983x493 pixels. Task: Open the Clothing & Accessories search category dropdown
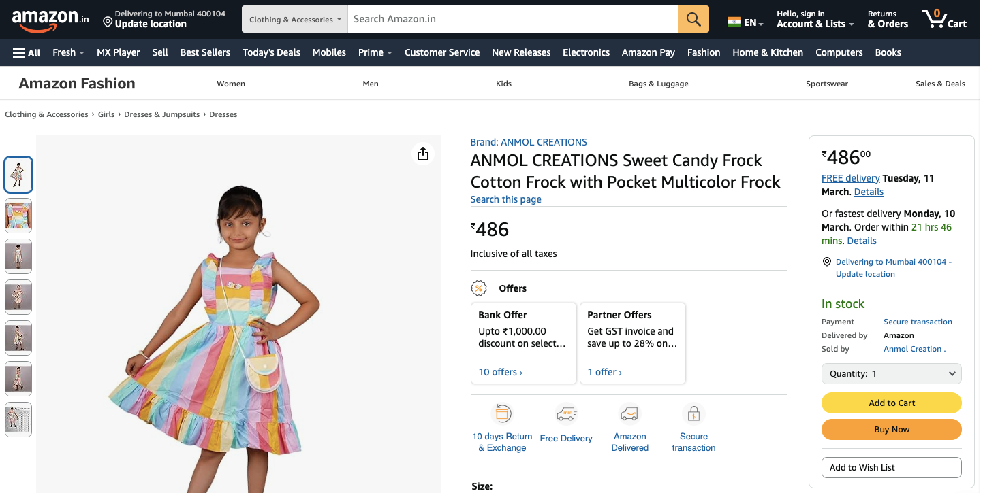pos(295,19)
